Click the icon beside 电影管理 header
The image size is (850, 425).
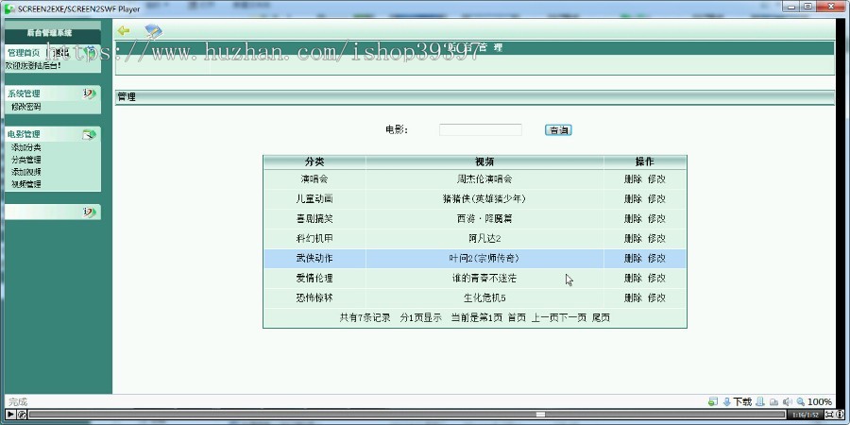coord(90,134)
